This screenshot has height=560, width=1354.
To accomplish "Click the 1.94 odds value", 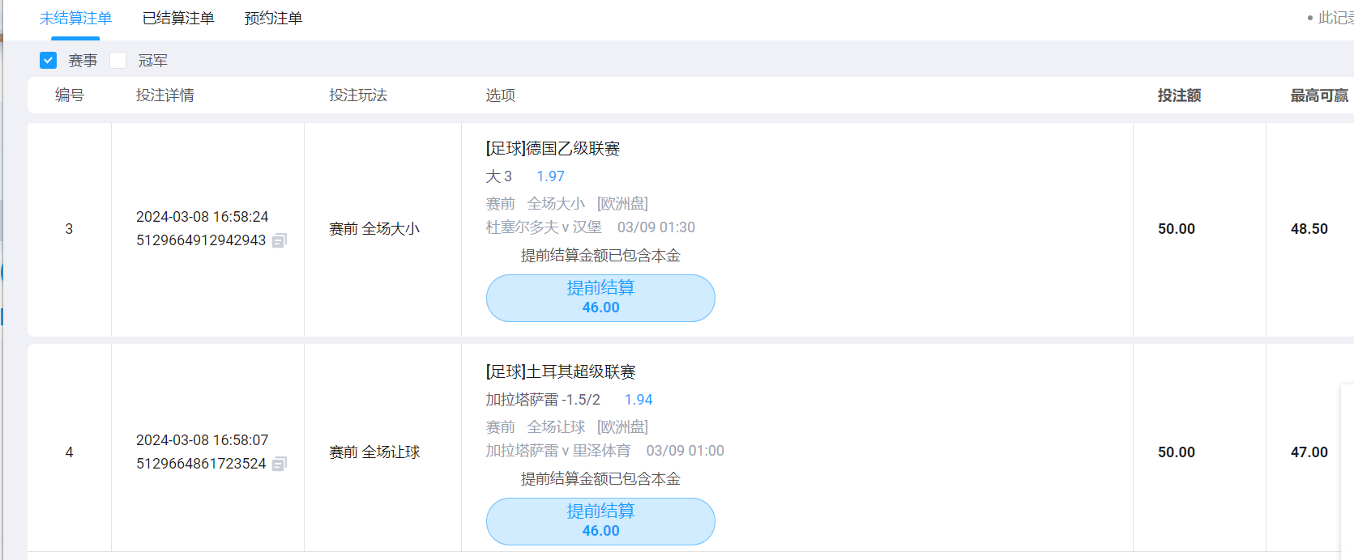I will pos(639,400).
